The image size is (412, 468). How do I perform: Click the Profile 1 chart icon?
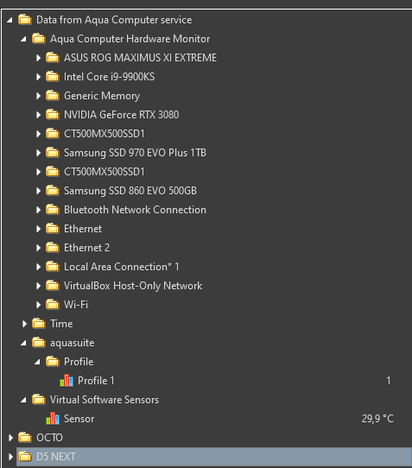pyautogui.click(x=67, y=381)
